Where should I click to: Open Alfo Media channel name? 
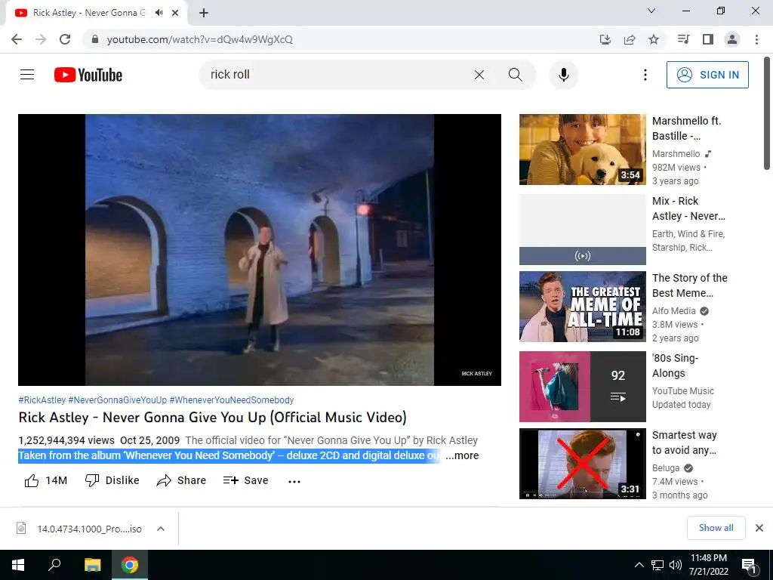[674, 310]
